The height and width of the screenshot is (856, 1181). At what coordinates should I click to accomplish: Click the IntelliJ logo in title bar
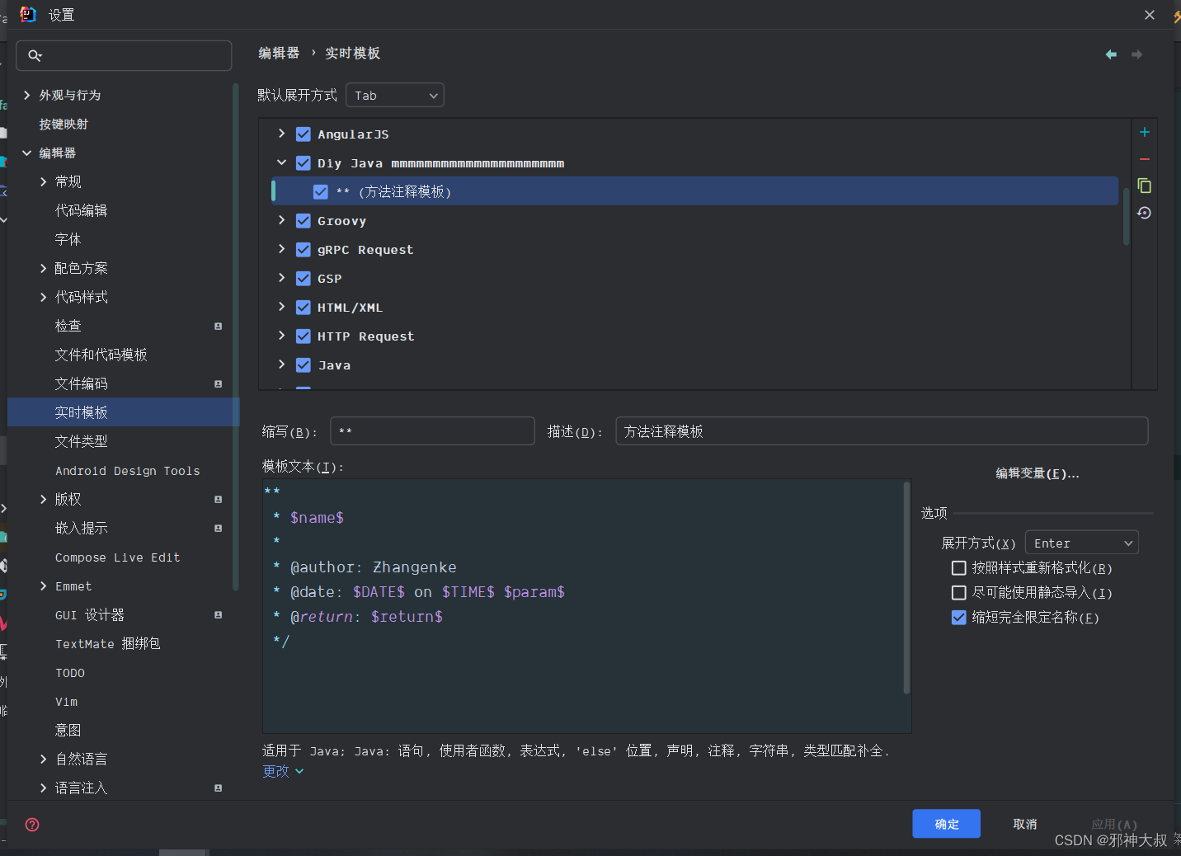(x=28, y=14)
